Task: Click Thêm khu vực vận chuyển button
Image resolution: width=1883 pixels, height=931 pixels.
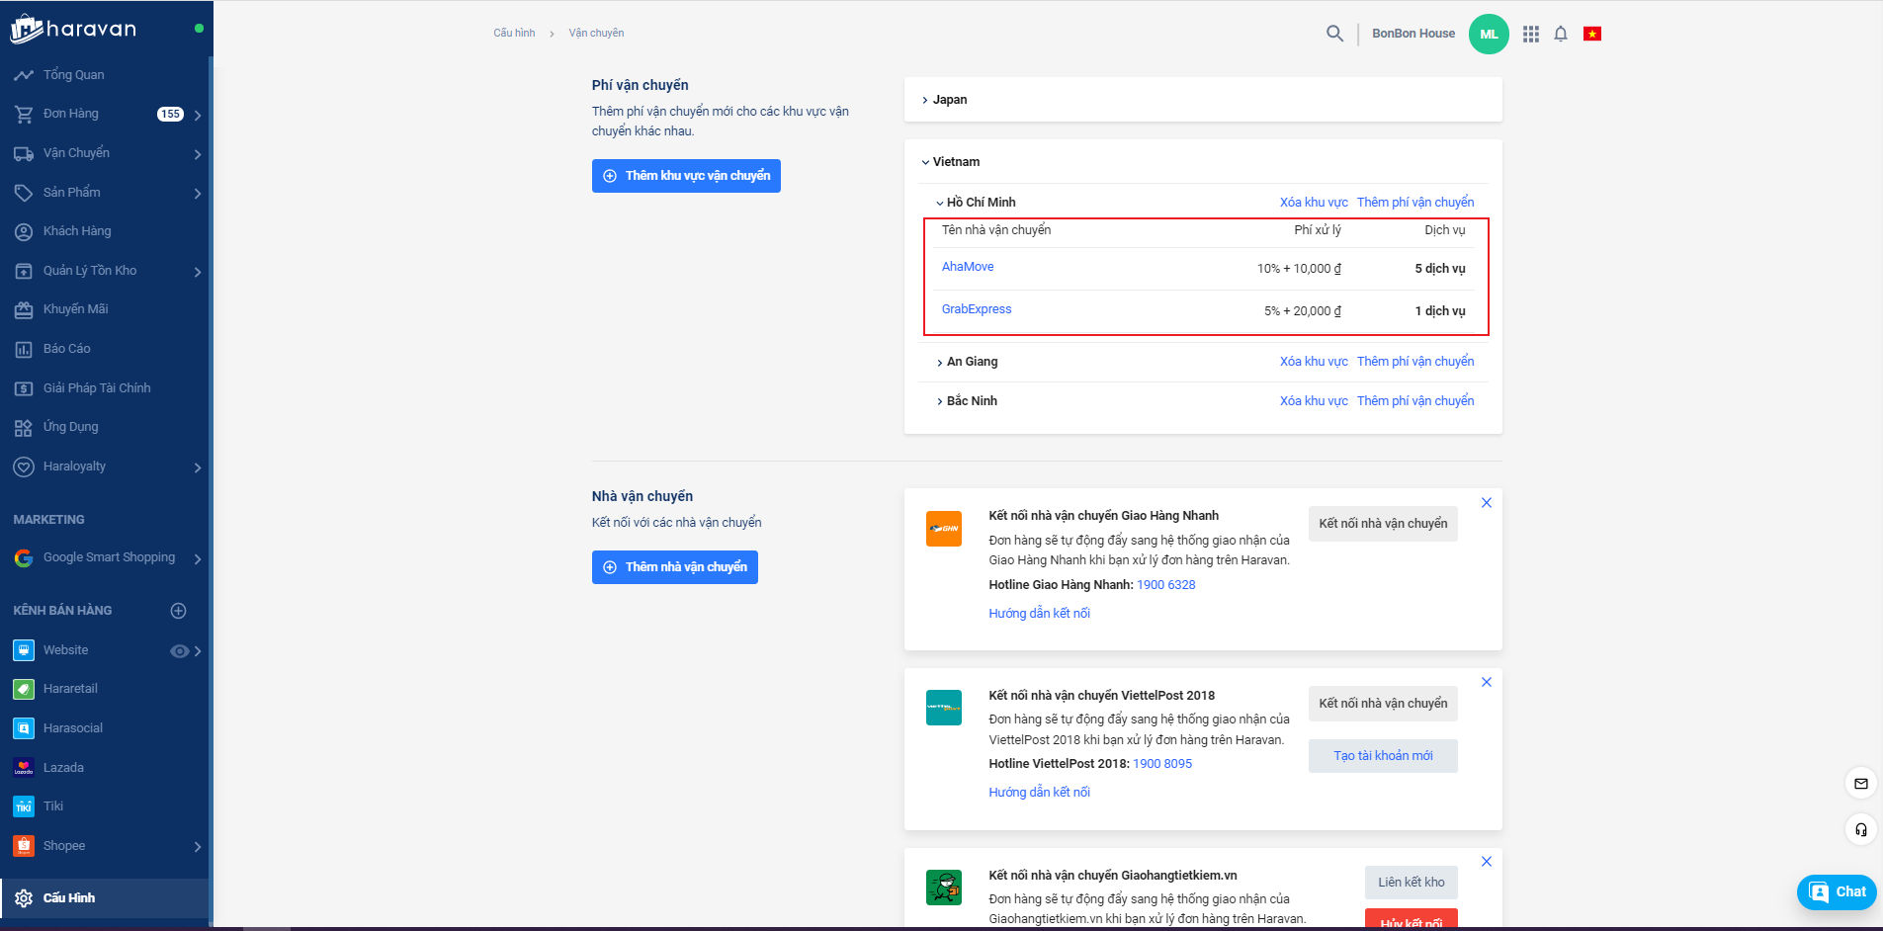Action: [x=686, y=176]
